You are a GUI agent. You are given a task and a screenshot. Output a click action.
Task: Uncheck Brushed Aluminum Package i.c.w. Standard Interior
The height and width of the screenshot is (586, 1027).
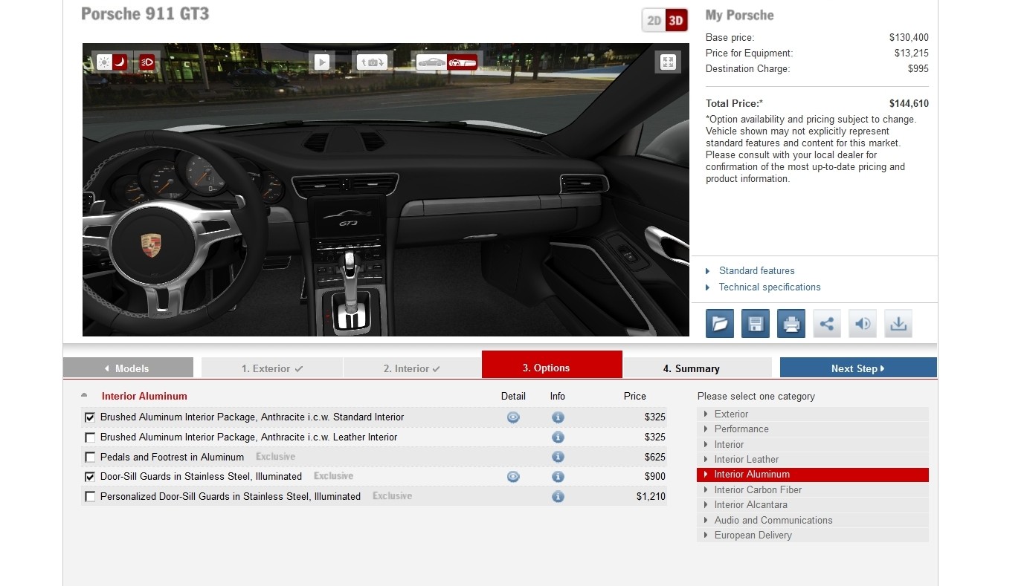(x=90, y=417)
